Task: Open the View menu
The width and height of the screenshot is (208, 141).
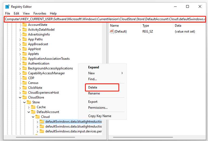Action: coord(26,13)
